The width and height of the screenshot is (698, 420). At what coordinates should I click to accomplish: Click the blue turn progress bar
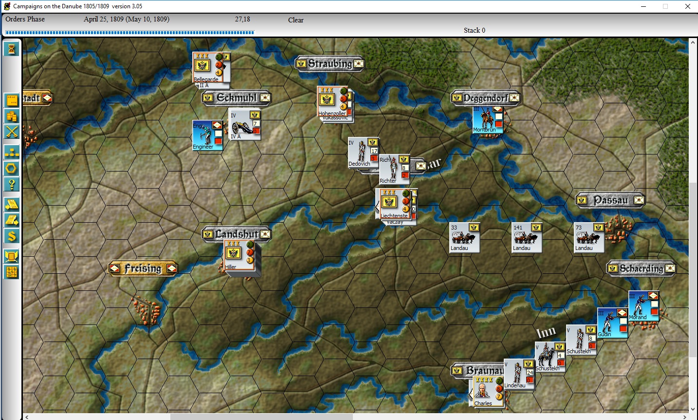(x=129, y=33)
